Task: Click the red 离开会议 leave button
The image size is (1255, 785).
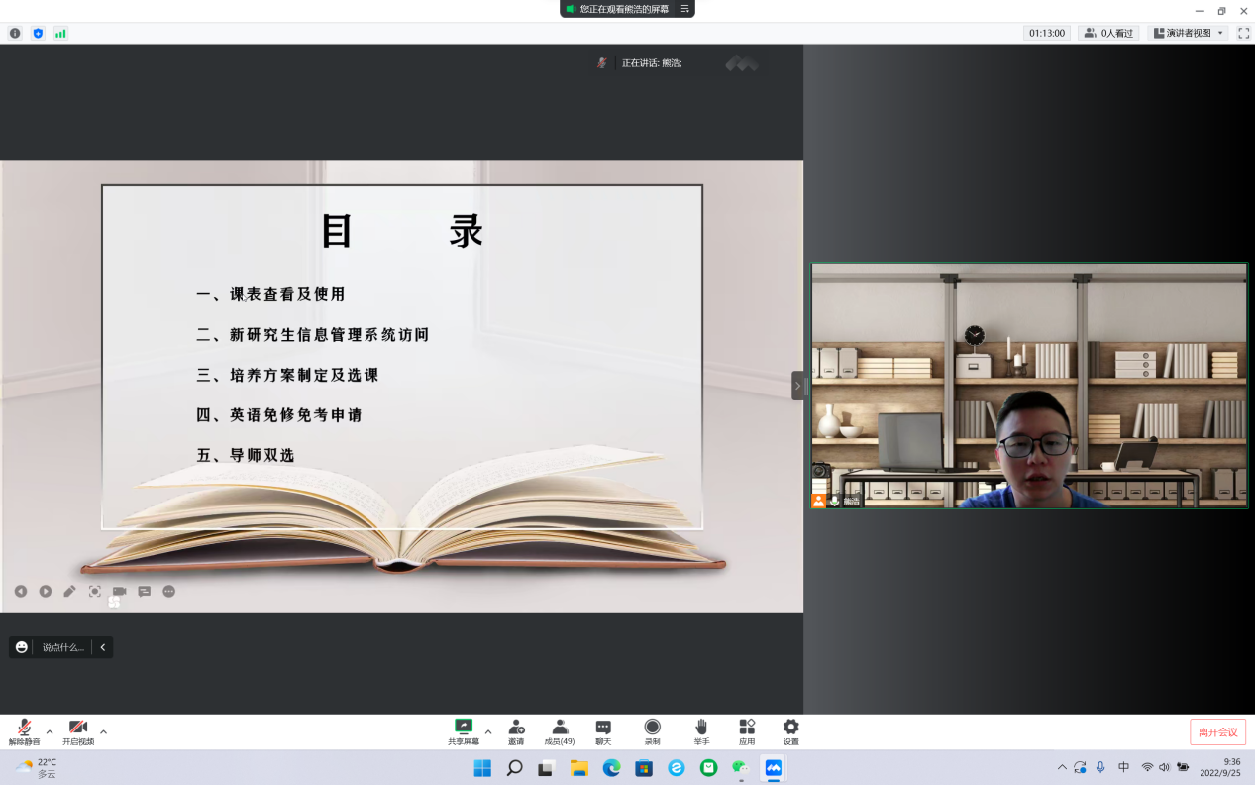Action: pyautogui.click(x=1217, y=731)
